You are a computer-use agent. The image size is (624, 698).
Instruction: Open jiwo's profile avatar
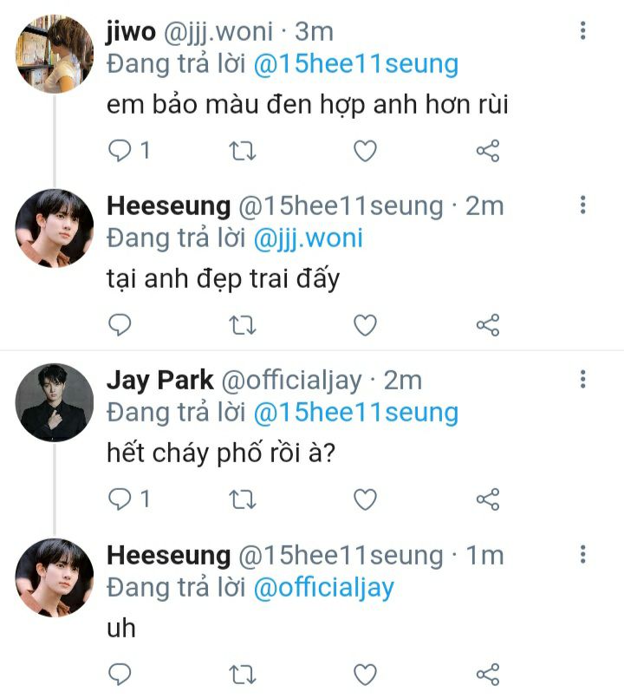tap(54, 53)
